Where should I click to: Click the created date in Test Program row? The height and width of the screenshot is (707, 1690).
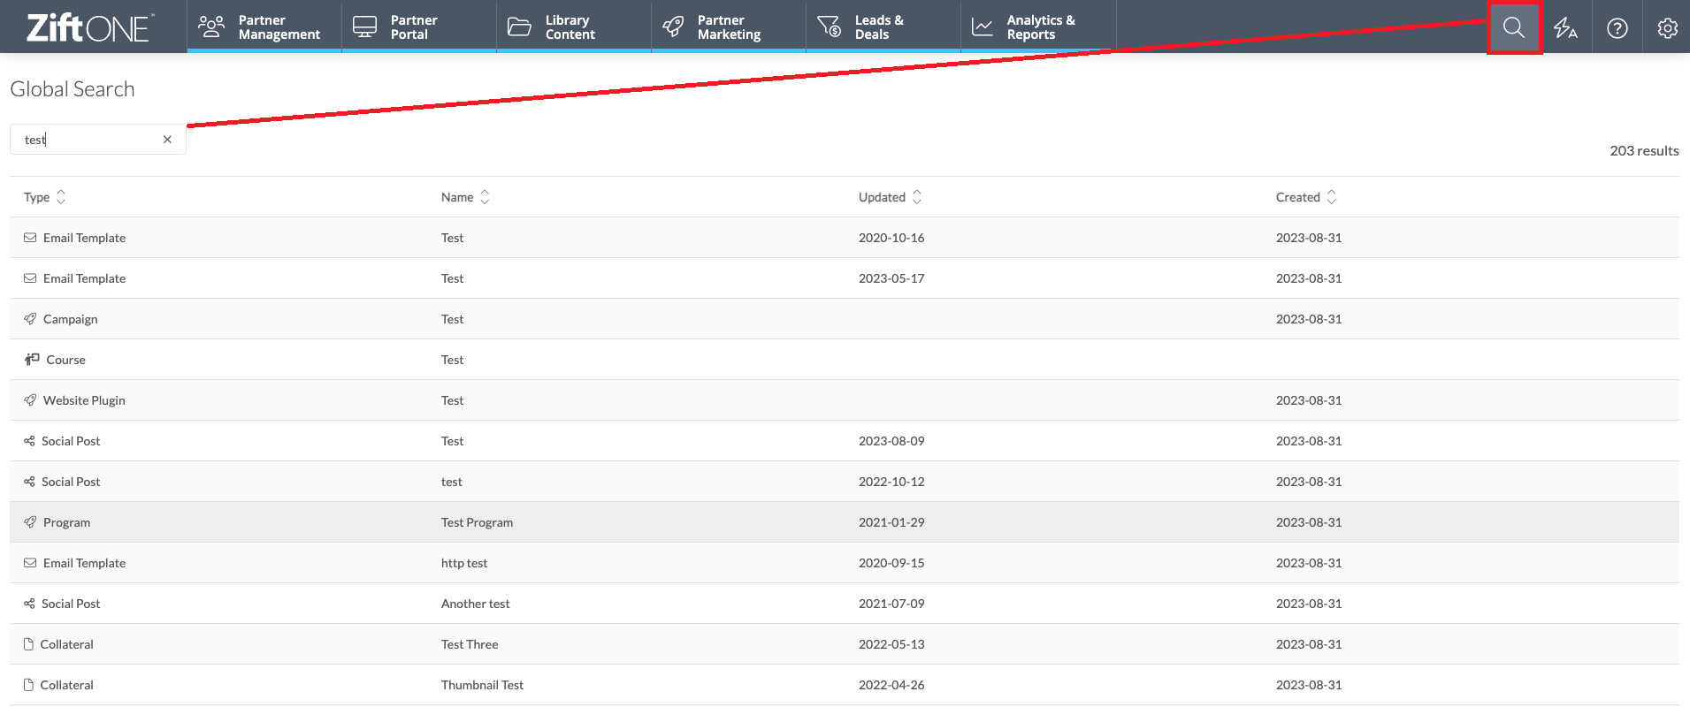pyautogui.click(x=1309, y=522)
